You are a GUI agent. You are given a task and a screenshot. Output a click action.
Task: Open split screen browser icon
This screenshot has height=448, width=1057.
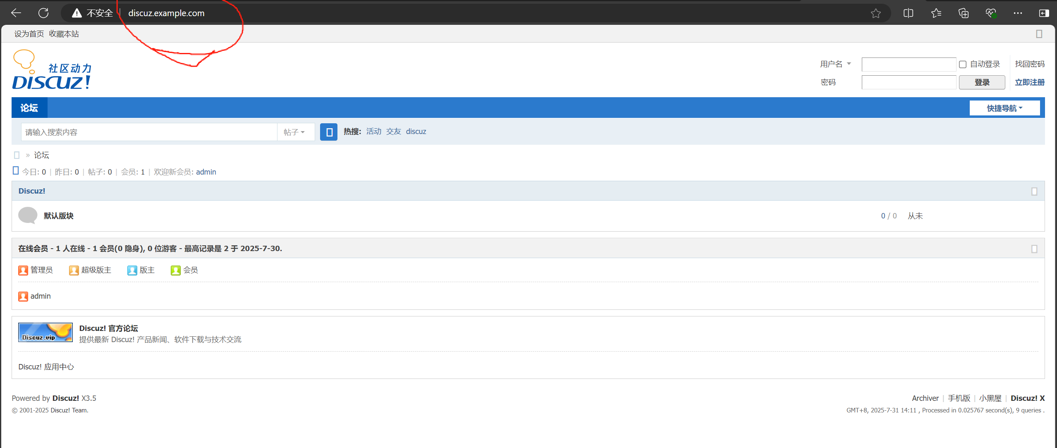point(908,13)
